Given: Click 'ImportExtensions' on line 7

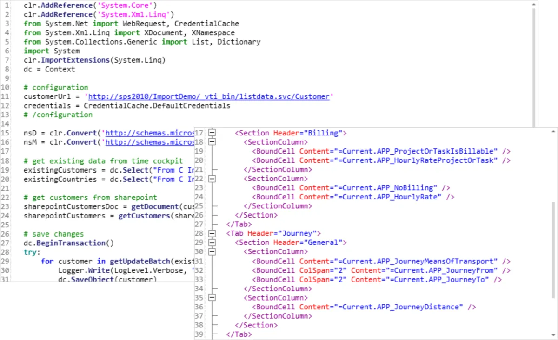Looking at the screenshot, I should coord(75,60).
